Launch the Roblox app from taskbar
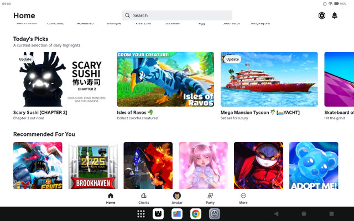The image size is (354, 221). pyautogui.click(x=158, y=214)
